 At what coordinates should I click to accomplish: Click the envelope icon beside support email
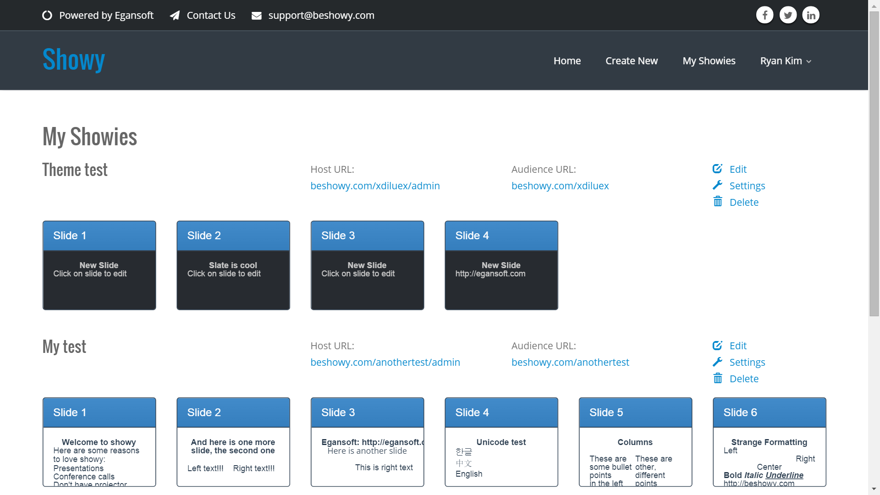(257, 16)
